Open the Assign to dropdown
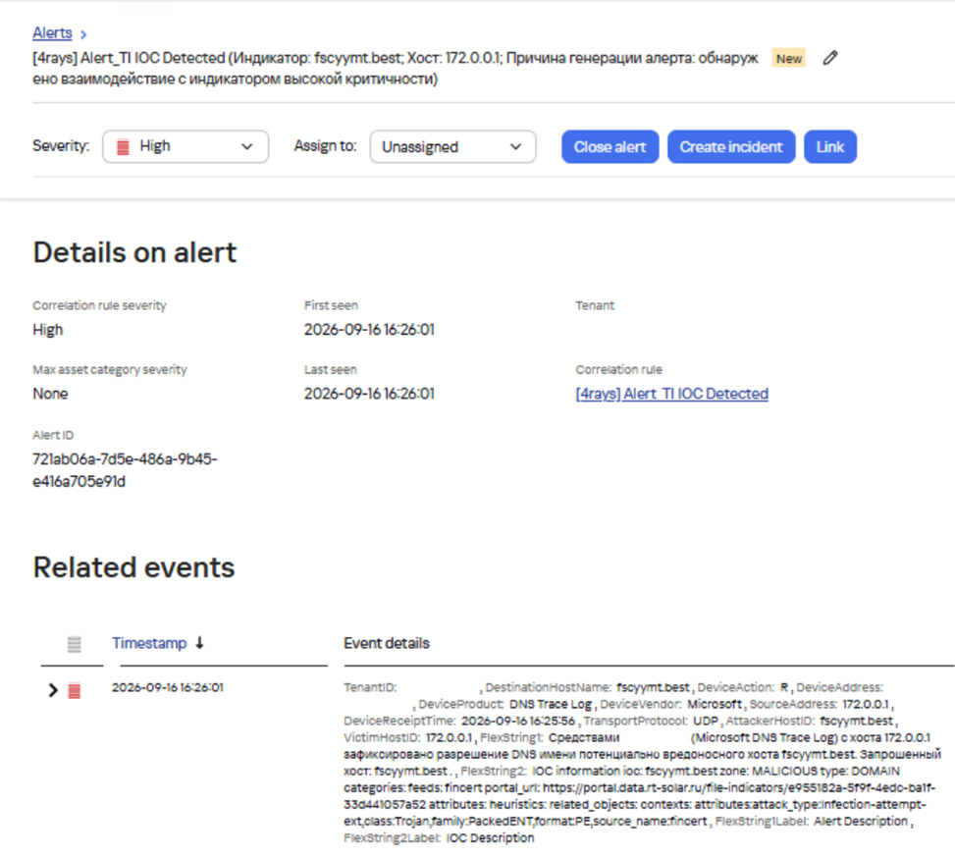Screen dimensions: 955x858 pos(452,147)
